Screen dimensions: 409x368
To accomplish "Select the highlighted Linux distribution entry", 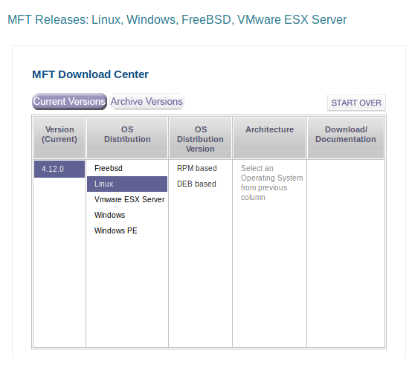I will point(127,184).
